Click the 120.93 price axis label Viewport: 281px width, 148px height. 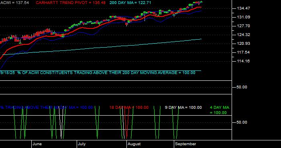(x=244, y=44)
